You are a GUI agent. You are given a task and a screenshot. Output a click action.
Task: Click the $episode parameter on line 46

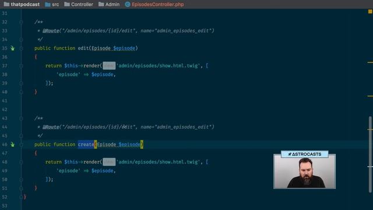129,145
